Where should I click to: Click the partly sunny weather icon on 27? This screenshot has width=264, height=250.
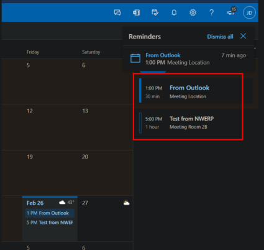(126, 203)
